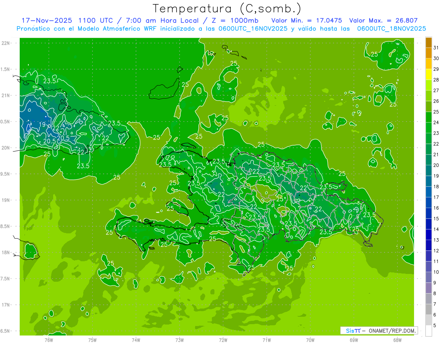Click the 17N latitude axis label
Image resolution: width=446 pixels, height=345 pixels.
point(6,305)
